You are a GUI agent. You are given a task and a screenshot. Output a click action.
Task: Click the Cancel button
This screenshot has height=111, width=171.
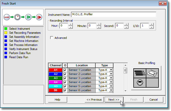[153, 100]
